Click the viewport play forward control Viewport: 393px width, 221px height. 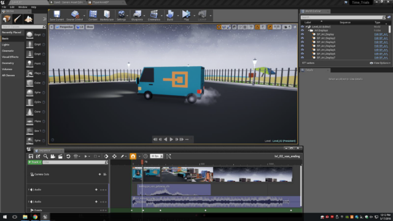pyautogui.click(x=171, y=139)
